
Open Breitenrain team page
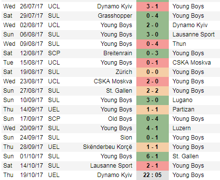118,53
